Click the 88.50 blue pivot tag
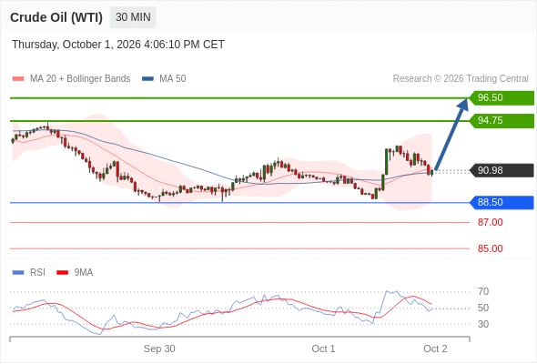 coord(501,202)
